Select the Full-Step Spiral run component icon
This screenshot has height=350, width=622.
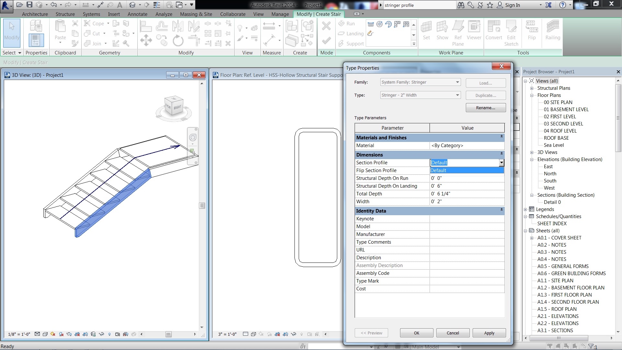click(379, 24)
